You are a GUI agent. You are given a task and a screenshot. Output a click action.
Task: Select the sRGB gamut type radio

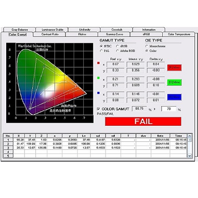click(x=117, y=46)
